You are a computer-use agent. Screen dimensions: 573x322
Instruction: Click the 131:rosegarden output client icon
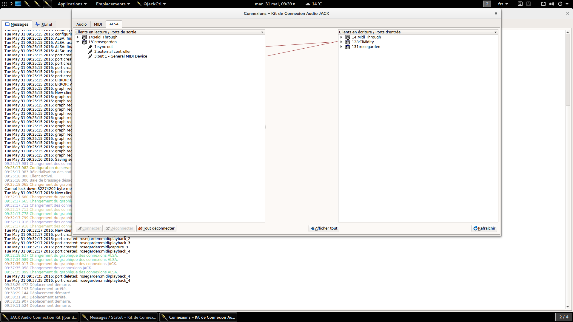pyautogui.click(x=84, y=42)
